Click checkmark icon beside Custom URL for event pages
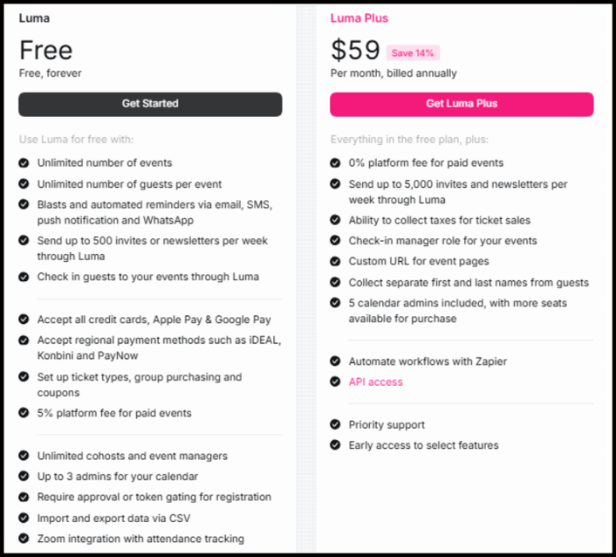 tap(335, 261)
